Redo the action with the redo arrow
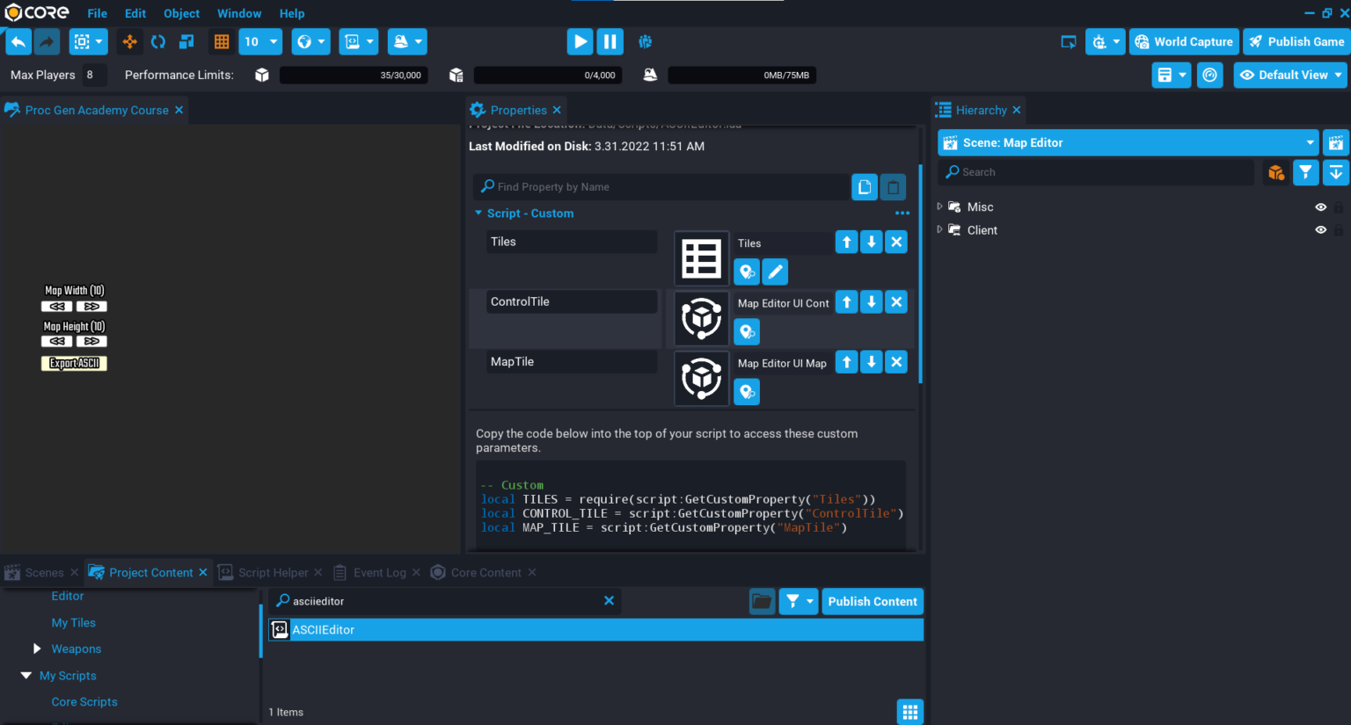 click(47, 41)
